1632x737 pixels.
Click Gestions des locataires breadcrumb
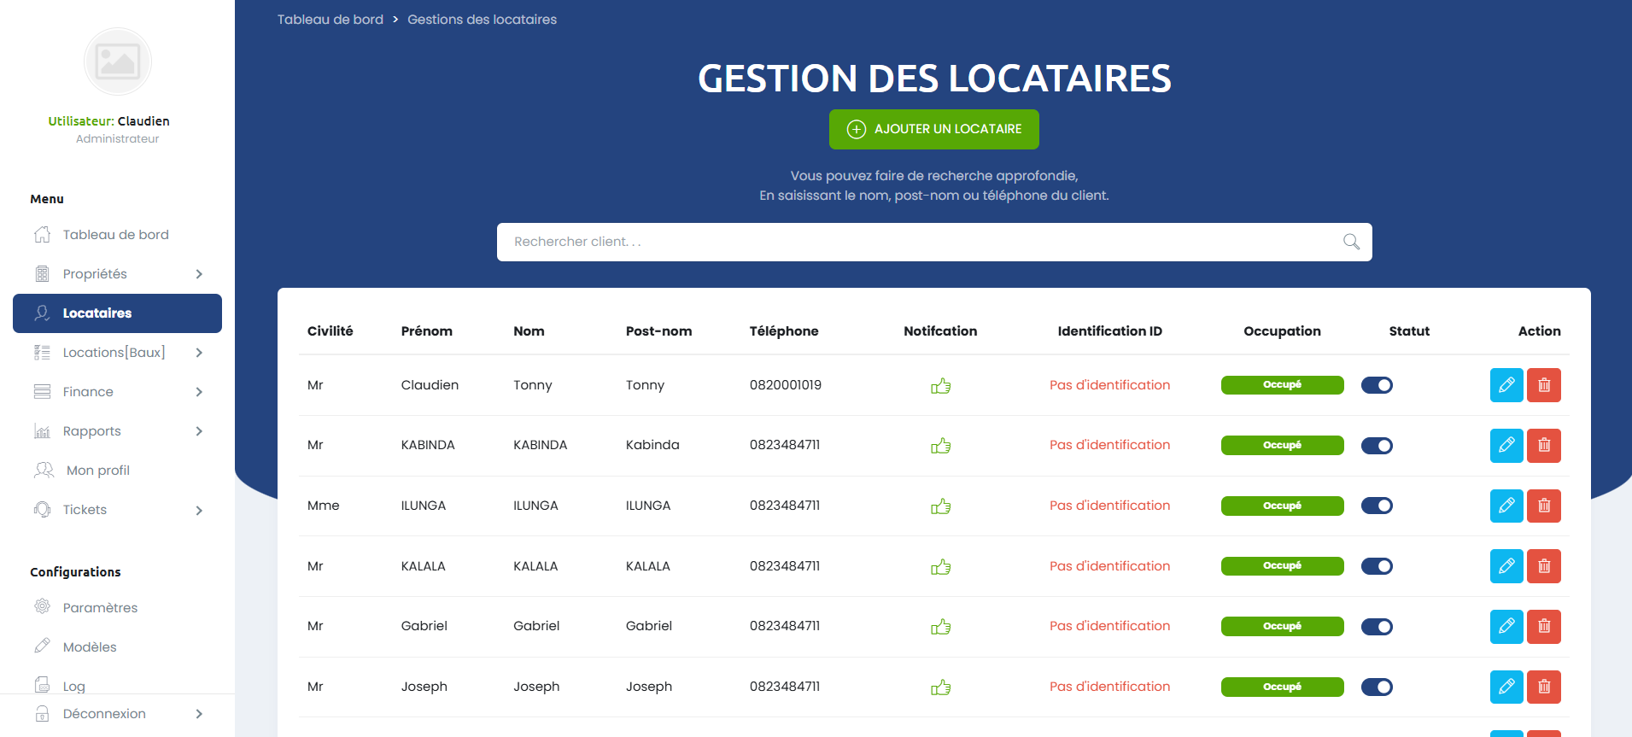(x=482, y=20)
